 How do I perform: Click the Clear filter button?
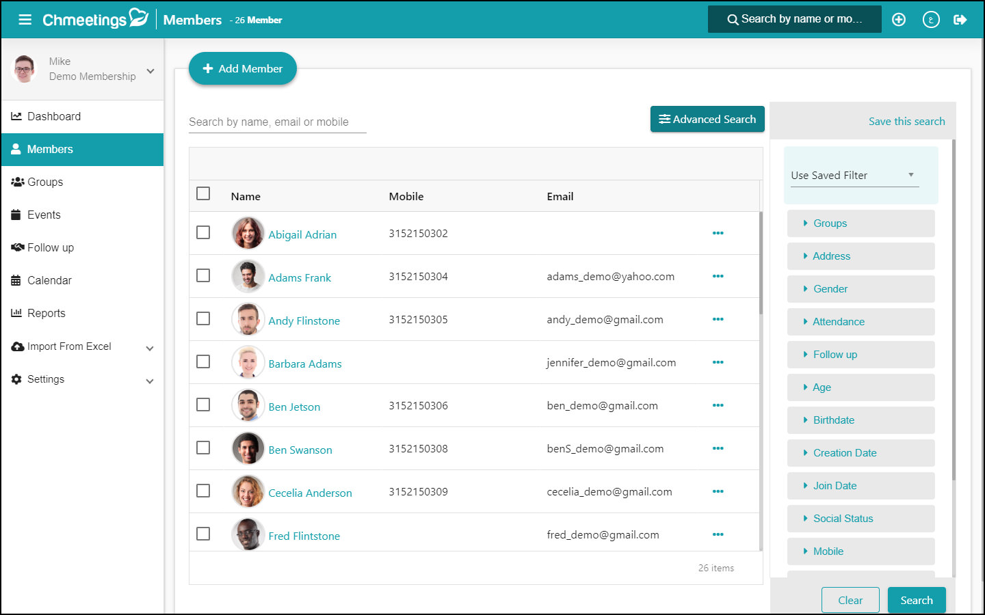click(x=850, y=600)
